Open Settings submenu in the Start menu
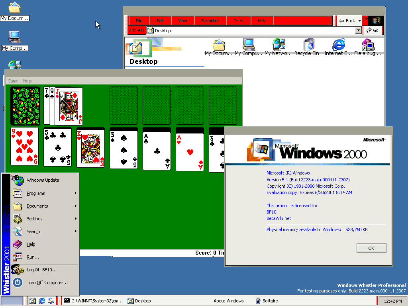The height and width of the screenshot is (306, 408). pos(45,219)
